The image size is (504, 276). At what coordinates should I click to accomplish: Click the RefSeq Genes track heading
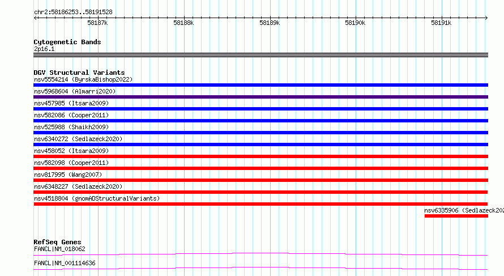click(x=57, y=242)
